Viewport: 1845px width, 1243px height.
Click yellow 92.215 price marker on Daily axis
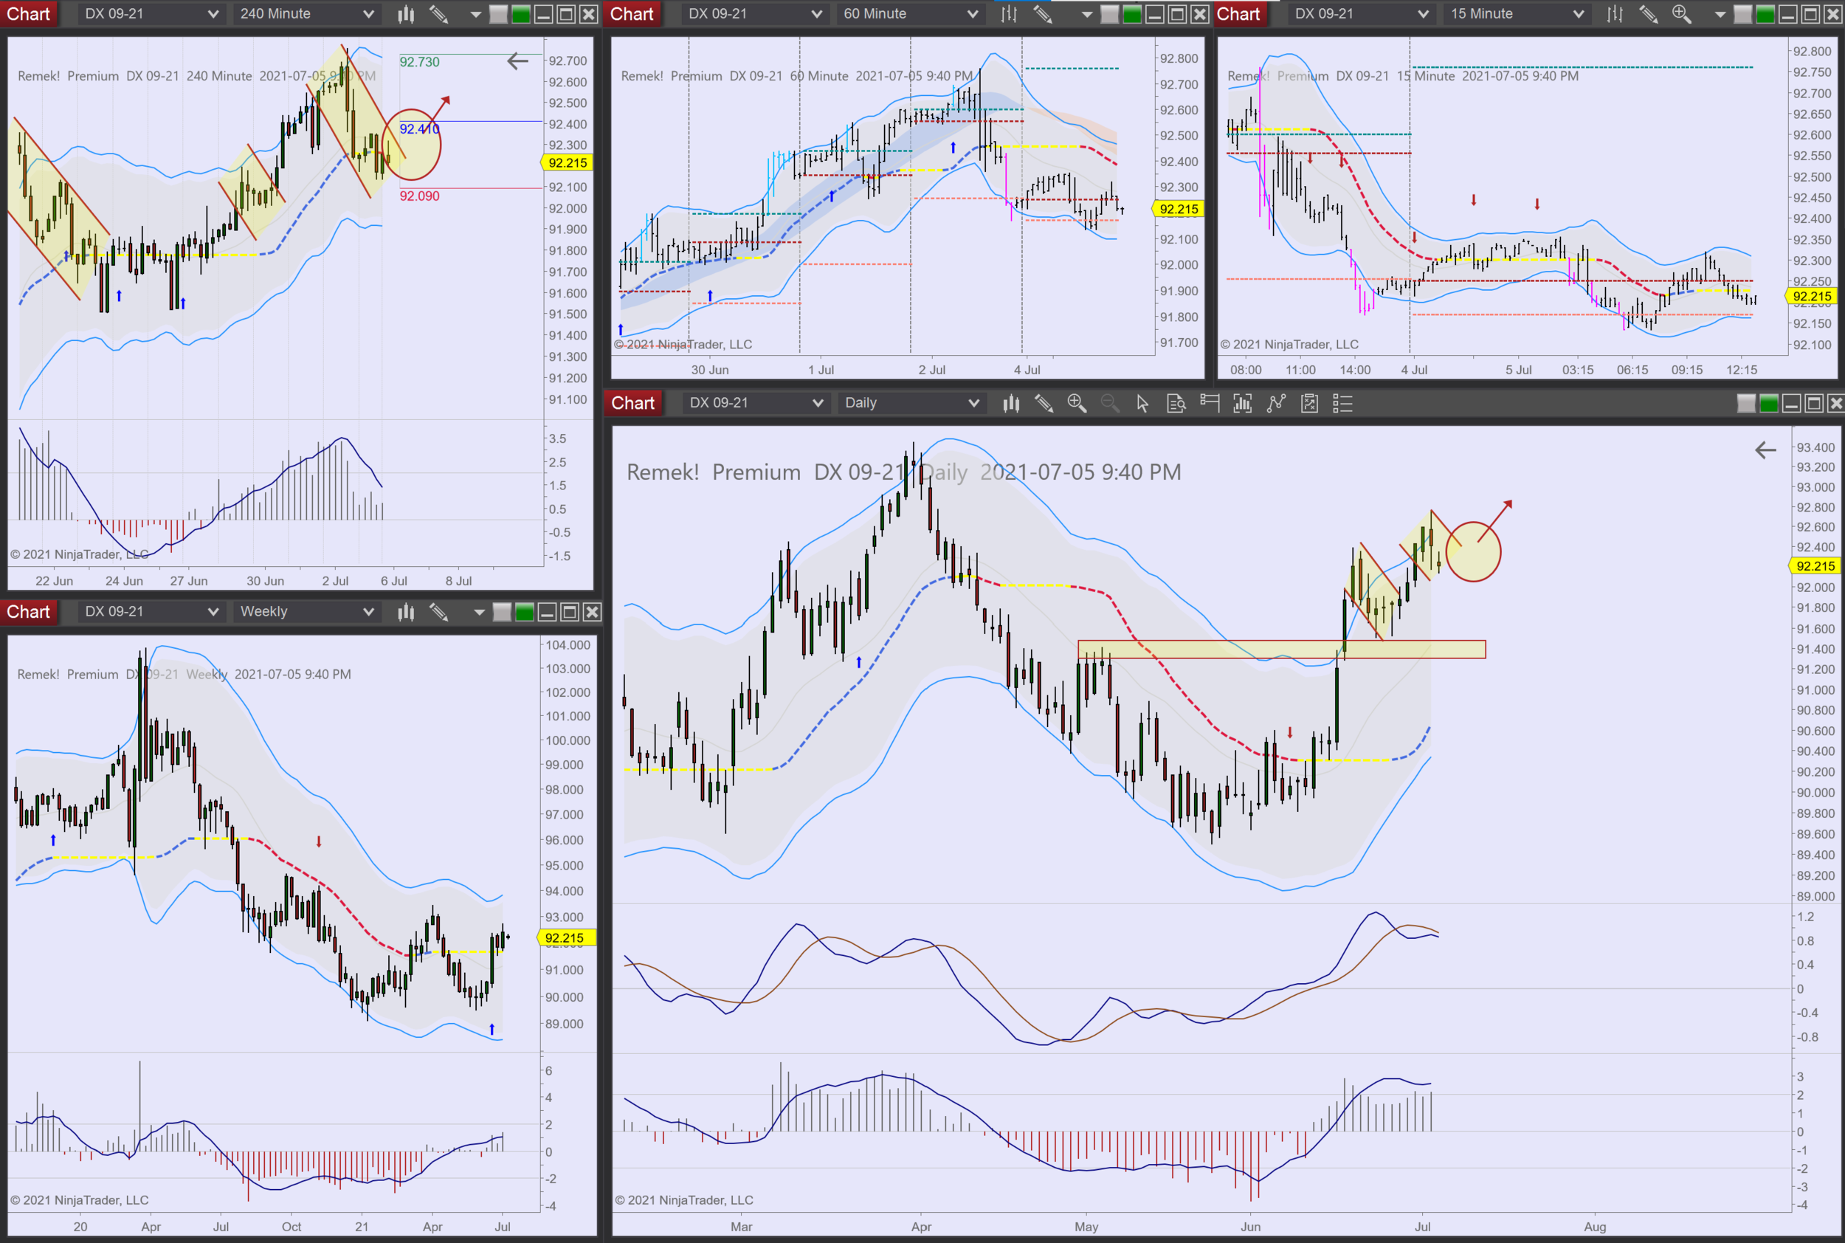click(x=1814, y=566)
